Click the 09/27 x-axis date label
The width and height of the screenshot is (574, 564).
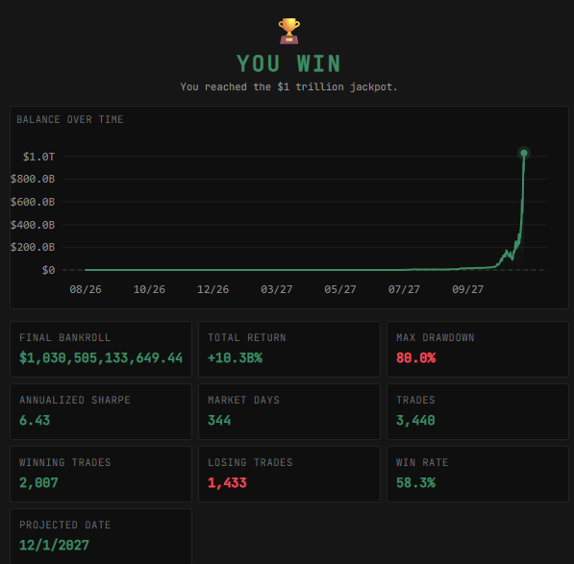[467, 289]
